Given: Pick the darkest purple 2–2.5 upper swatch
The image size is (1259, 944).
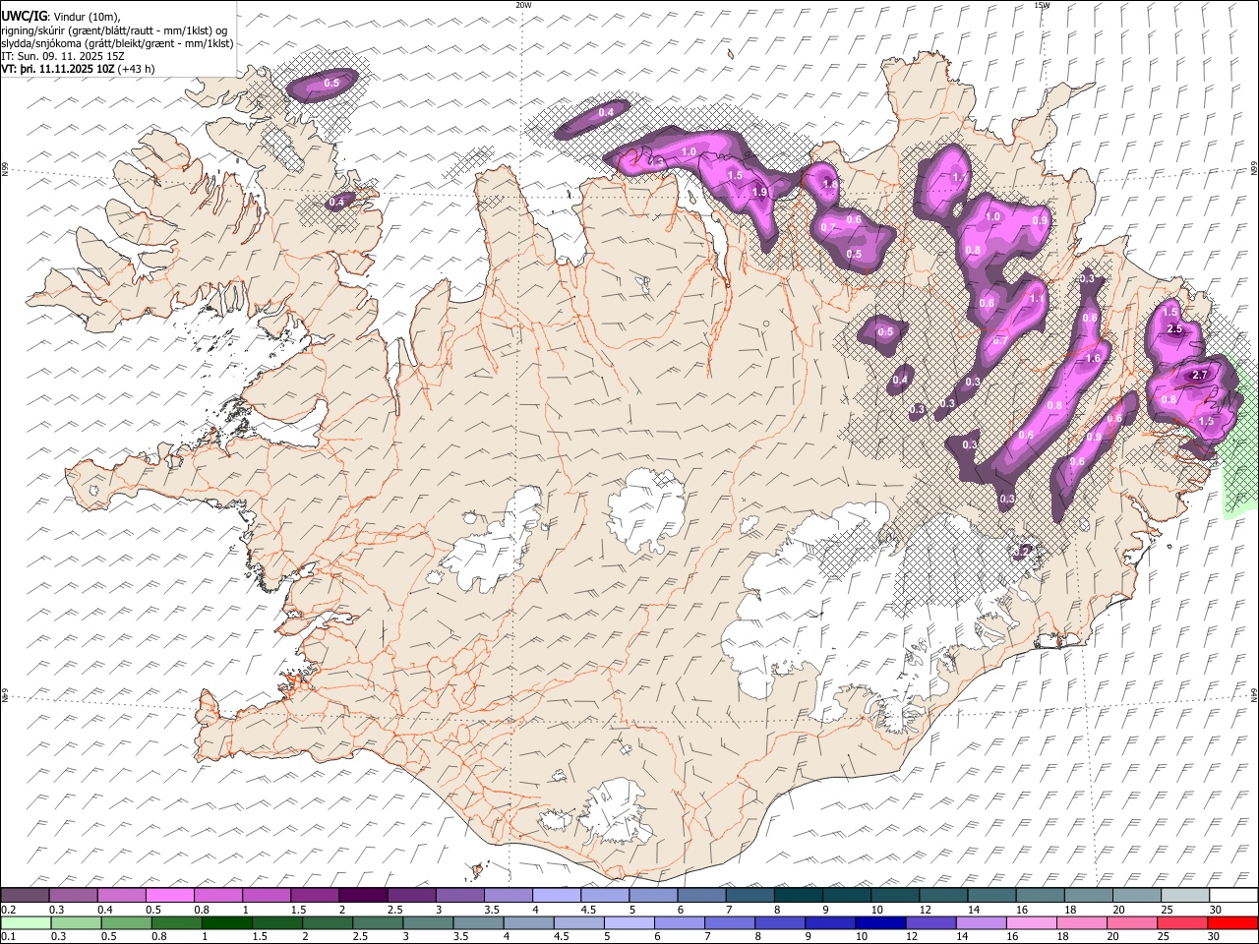Looking at the screenshot, I should [x=362, y=895].
